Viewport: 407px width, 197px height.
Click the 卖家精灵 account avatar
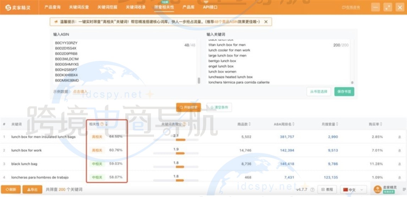click(x=378, y=190)
